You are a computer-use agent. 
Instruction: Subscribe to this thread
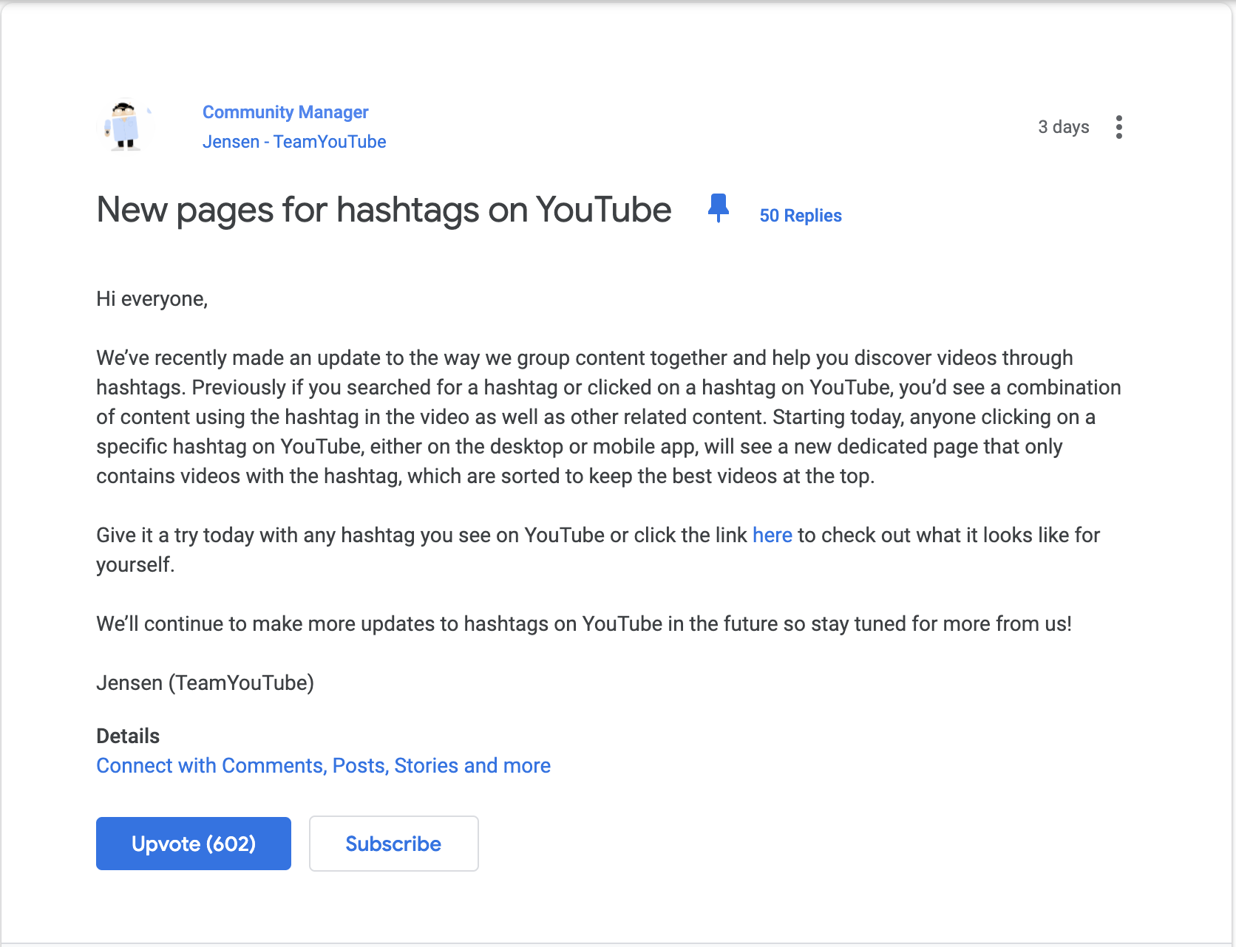coord(393,844)
